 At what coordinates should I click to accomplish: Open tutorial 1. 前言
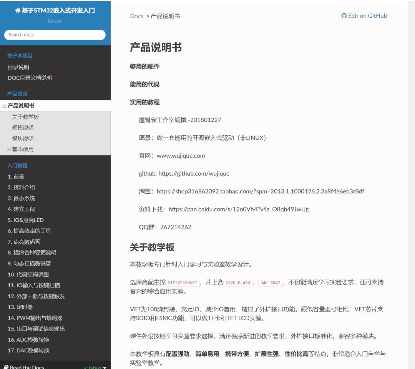pos(16,176)
